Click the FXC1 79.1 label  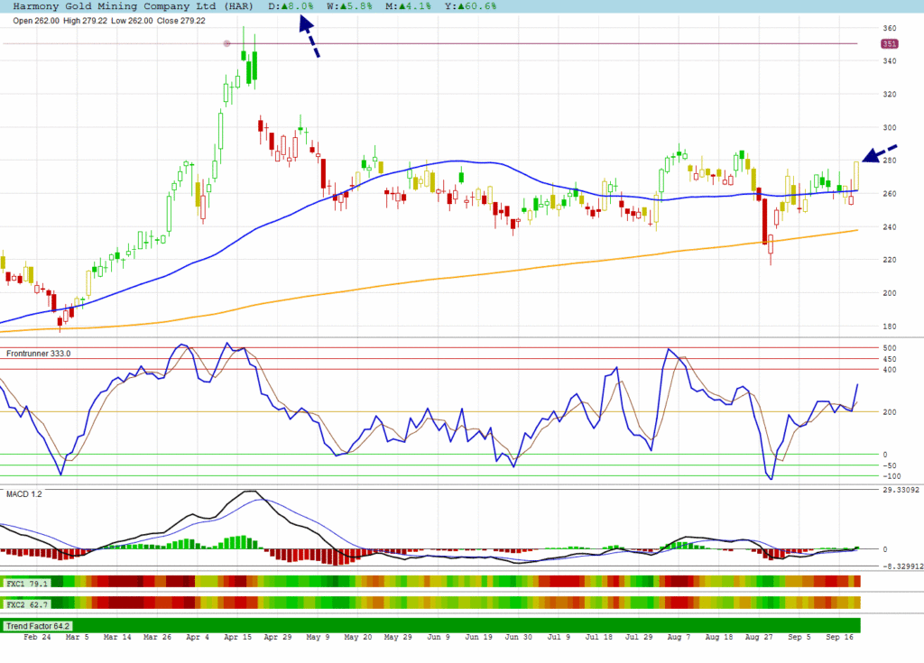[25, 584]
